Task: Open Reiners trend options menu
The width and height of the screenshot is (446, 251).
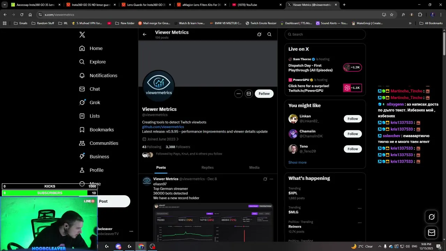Action: pyautogui.click(x=360, y=223)
